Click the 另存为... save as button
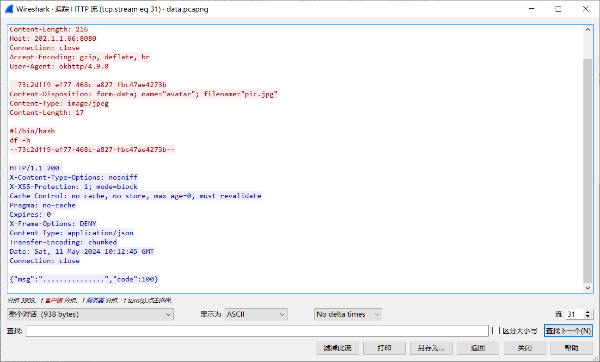The width and height of the screenshot is (600, 362). (431, 348)
